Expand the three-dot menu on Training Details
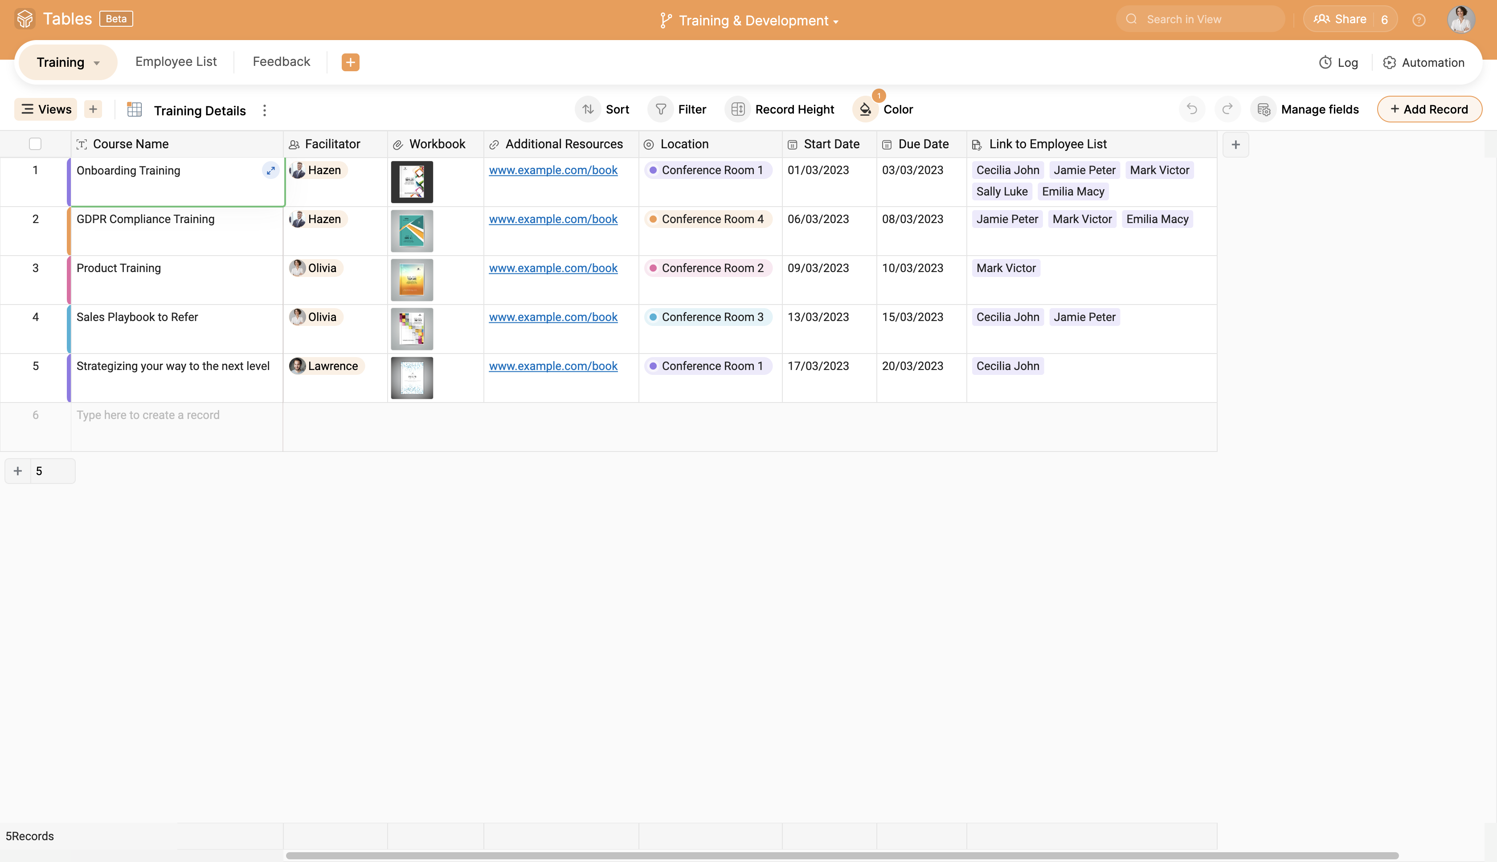 (263, 110)
